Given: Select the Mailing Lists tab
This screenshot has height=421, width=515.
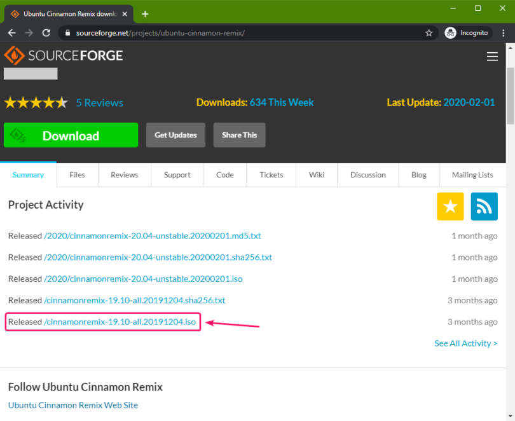Looking at the screenshot, I should (x=472, y=175).
